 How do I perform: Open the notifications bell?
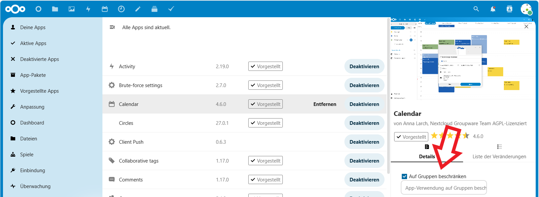[493, 9]
